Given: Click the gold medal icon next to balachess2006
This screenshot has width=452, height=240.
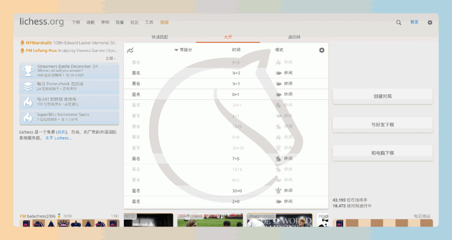Looking at the screenshot, I should point(59,216).
